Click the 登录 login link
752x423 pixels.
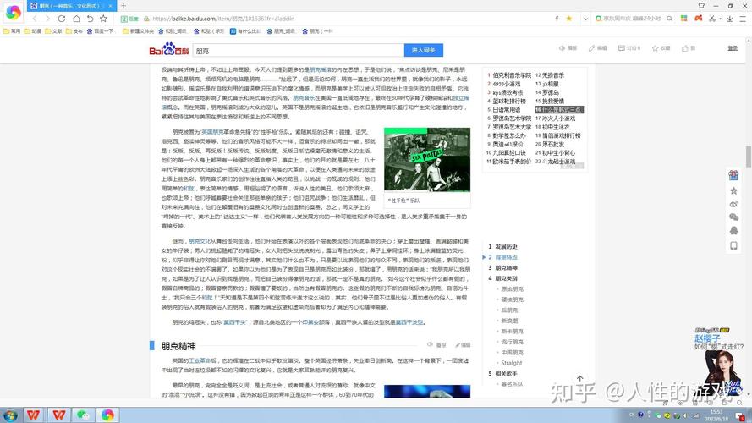[733, 48]
